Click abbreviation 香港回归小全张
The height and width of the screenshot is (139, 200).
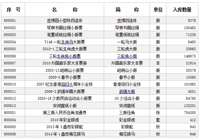coord(127,84)
